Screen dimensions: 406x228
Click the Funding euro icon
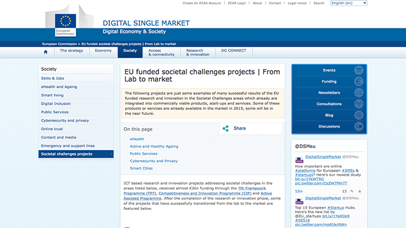[x=359, y=82]
